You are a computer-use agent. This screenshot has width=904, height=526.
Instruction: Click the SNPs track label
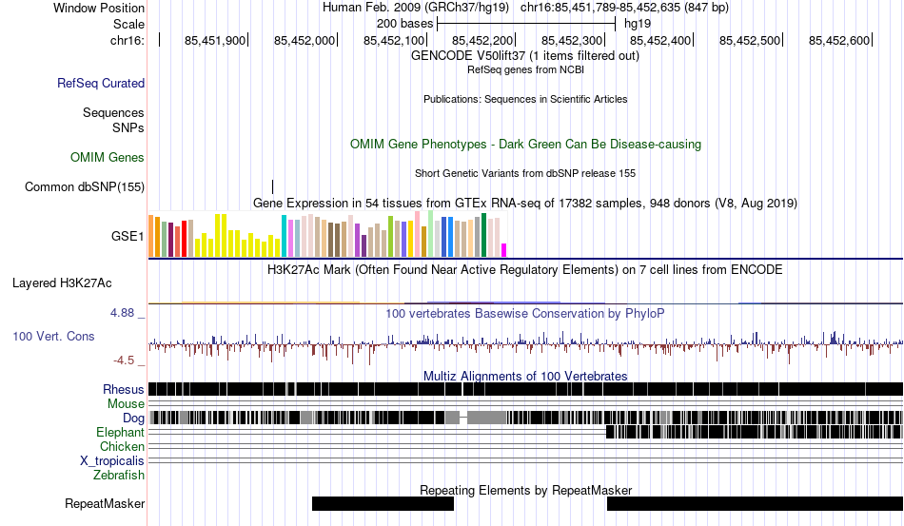(x=128, y=127)
